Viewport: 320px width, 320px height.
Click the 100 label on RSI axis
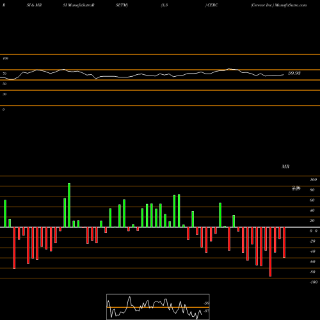pos(6,58)
